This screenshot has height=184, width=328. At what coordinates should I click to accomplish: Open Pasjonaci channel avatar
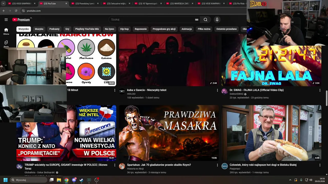coord(224,166)
